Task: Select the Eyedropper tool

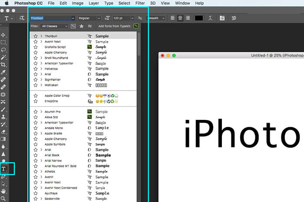Action: 3,72
